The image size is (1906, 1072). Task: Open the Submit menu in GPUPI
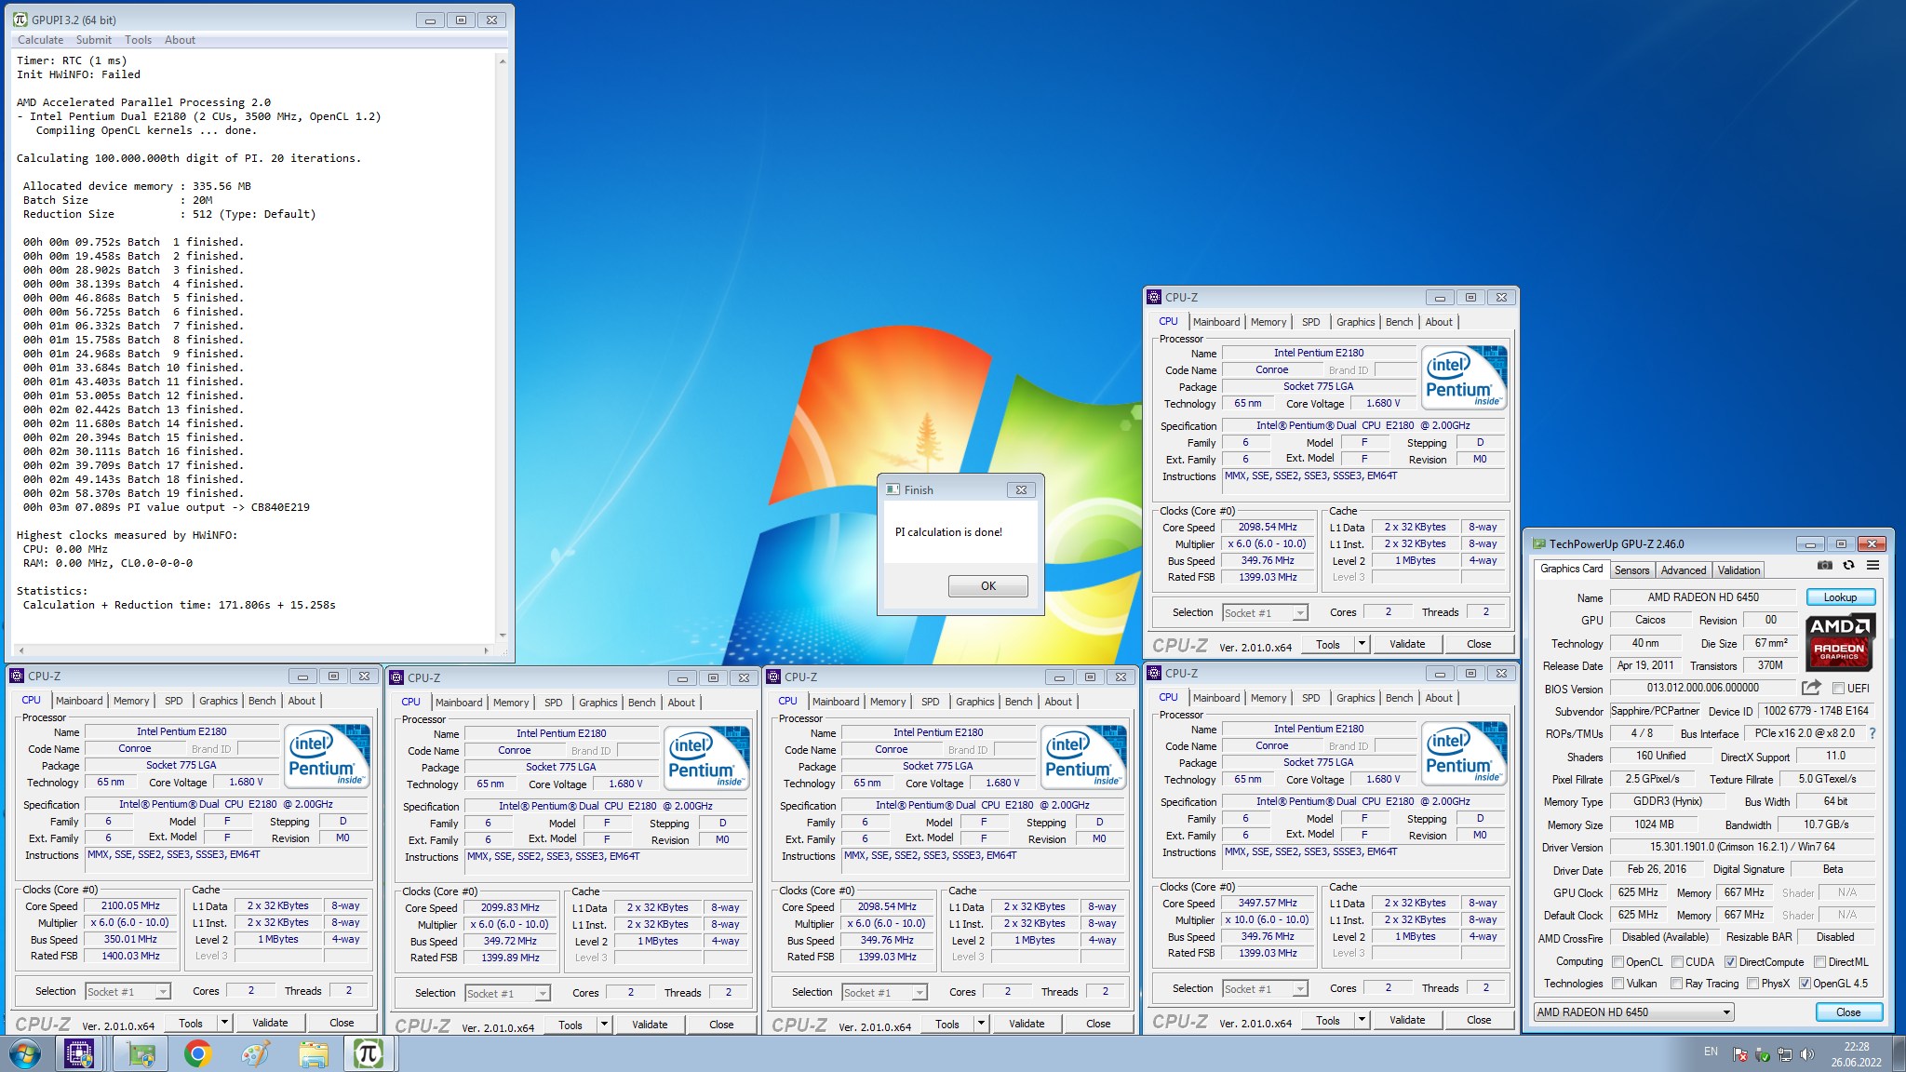94,40
